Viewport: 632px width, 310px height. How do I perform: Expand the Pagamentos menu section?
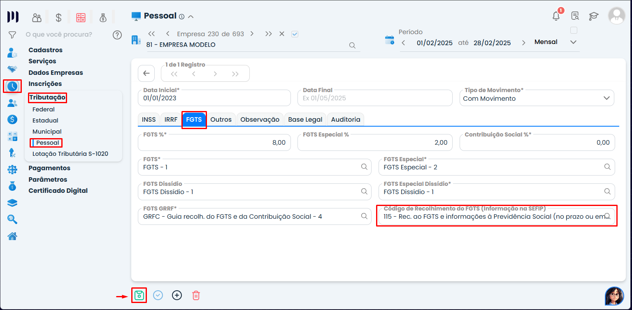coord(49,168)
